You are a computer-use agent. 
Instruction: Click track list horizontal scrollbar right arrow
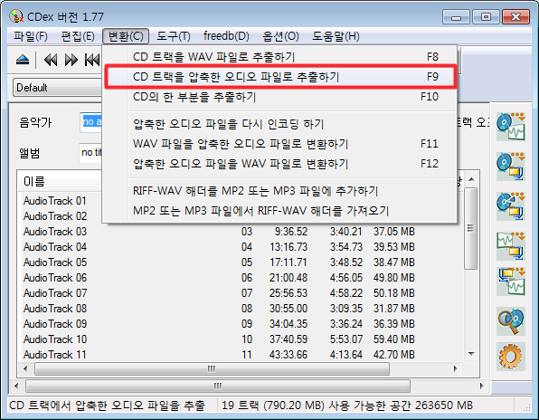point(456,368)
